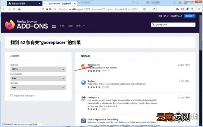Open the gooreplacer add-on result

[94, 65]
